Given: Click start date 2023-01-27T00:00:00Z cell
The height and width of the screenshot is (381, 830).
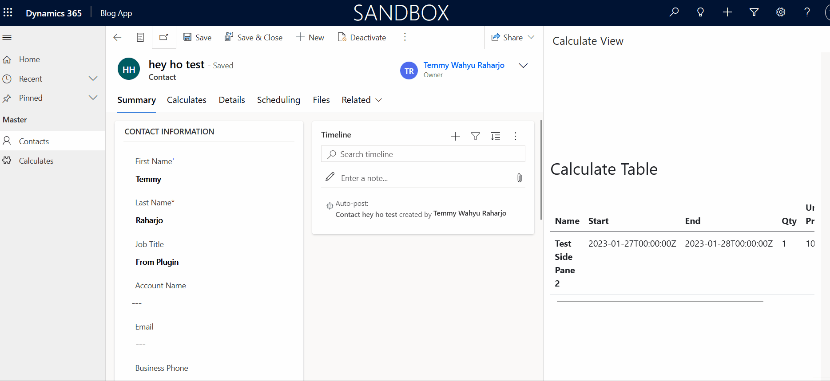Looking at the screenshot, I should click(632, 244).
